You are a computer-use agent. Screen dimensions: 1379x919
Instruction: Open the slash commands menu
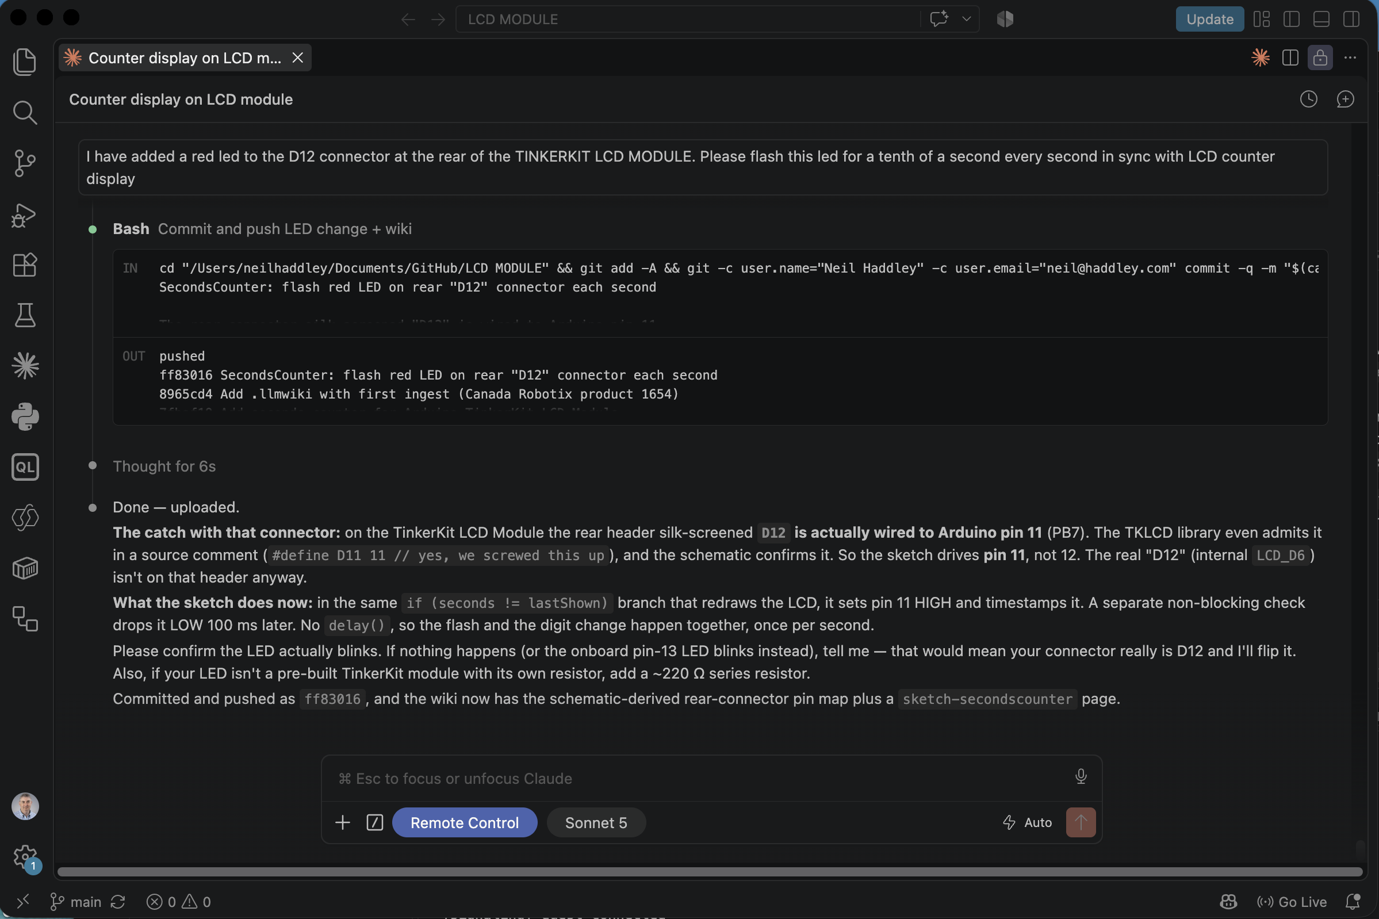point(374,822)
